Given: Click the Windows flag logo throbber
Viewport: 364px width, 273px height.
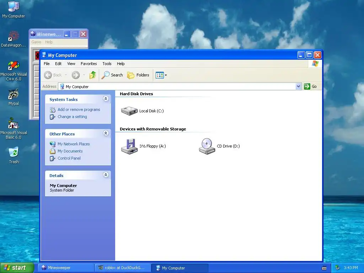Looking at the screenshot, I should [x=315, y=64].
